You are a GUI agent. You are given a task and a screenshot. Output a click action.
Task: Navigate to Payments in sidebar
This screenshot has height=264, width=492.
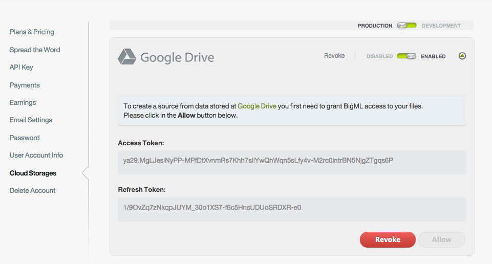tap(25, 85)
